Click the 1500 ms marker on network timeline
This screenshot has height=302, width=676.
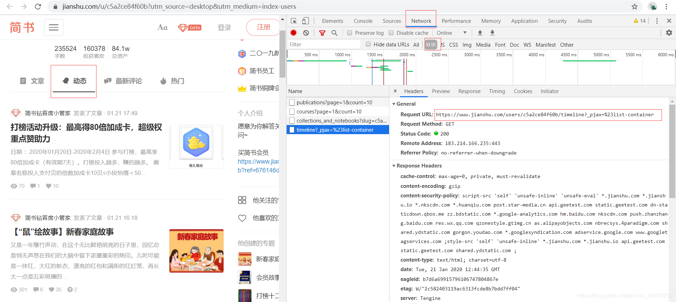tap(374, 54)
